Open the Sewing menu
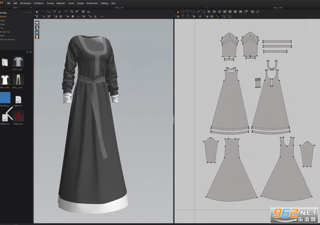Screen dimensions: 320x225 pos(50,3)
